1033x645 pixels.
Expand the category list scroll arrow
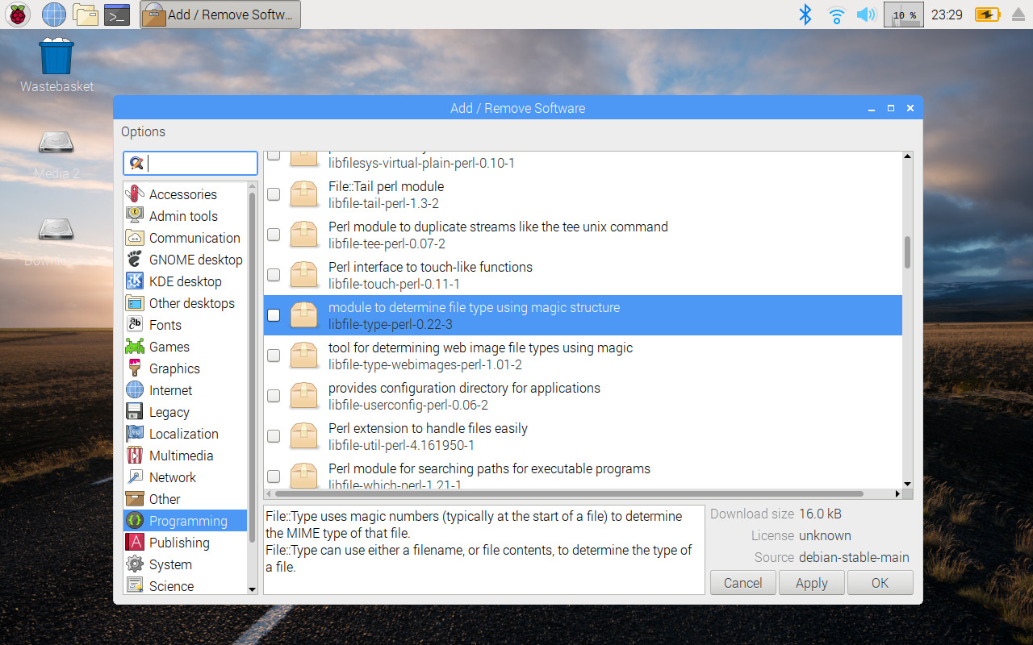(x=252, y=589)
